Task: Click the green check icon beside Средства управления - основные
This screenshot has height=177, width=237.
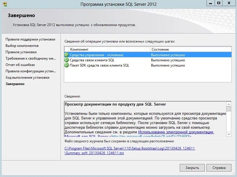Action: [x=67, y=55]
